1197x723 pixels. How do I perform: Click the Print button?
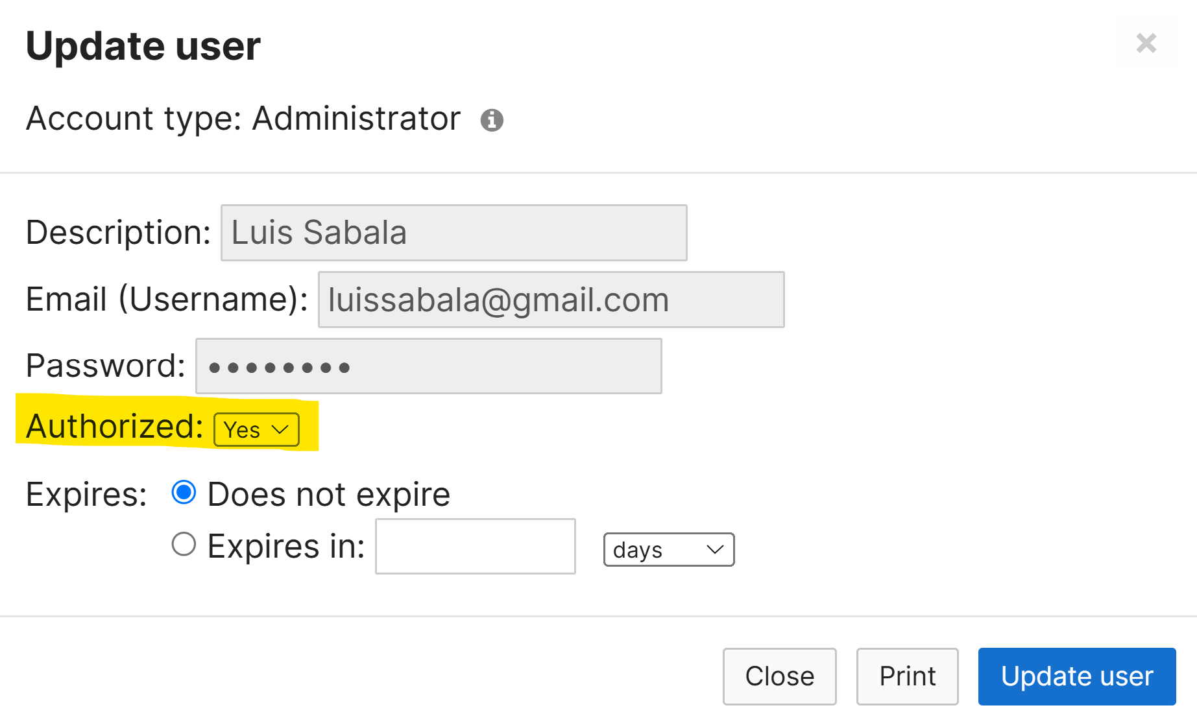(x=907, y=676)
